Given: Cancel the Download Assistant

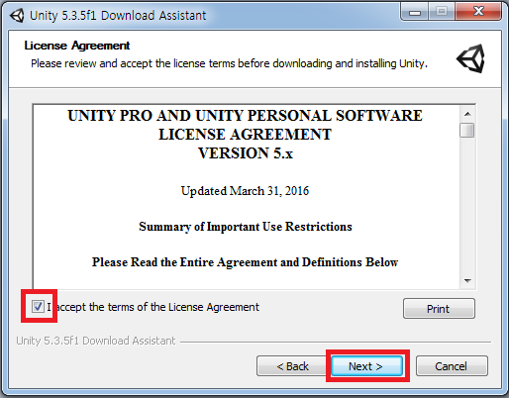Looking at the screenshot, I should pyautogui.click(x=452, y=366).
